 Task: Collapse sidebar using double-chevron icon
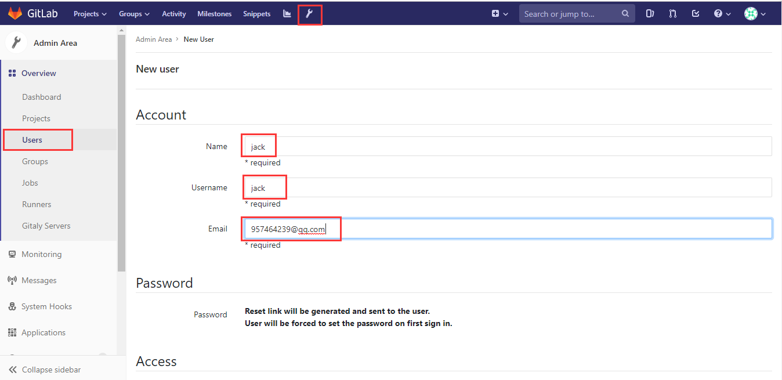[13, 370]
